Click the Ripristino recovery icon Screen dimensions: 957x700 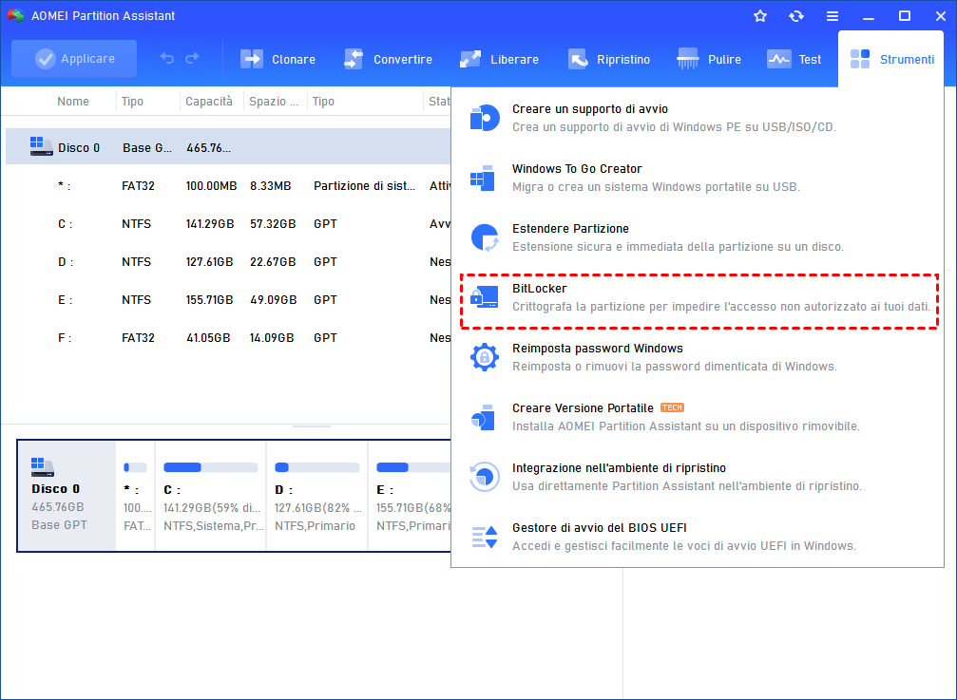point(578,59)
